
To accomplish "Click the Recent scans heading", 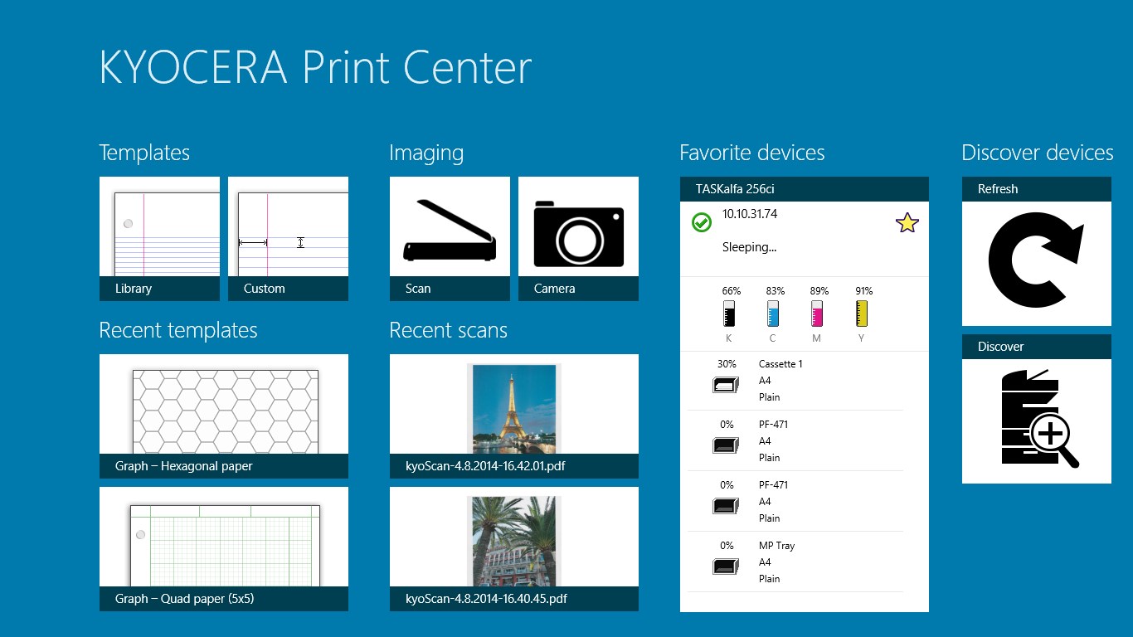I will point(448,330).
